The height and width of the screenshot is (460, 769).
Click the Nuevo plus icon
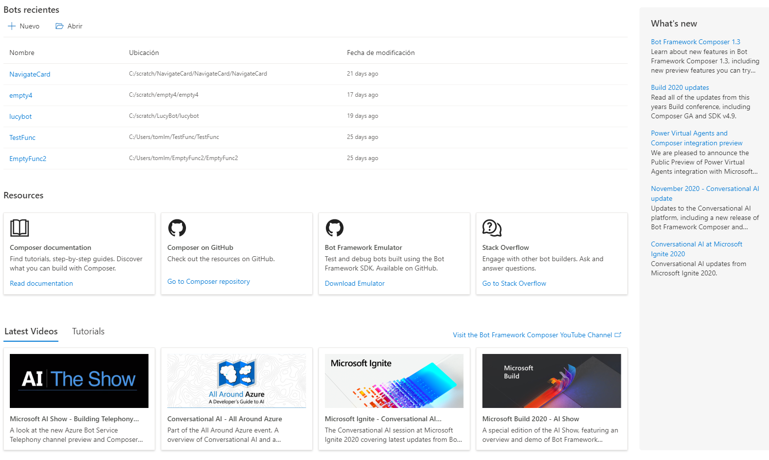coord(12,26)
